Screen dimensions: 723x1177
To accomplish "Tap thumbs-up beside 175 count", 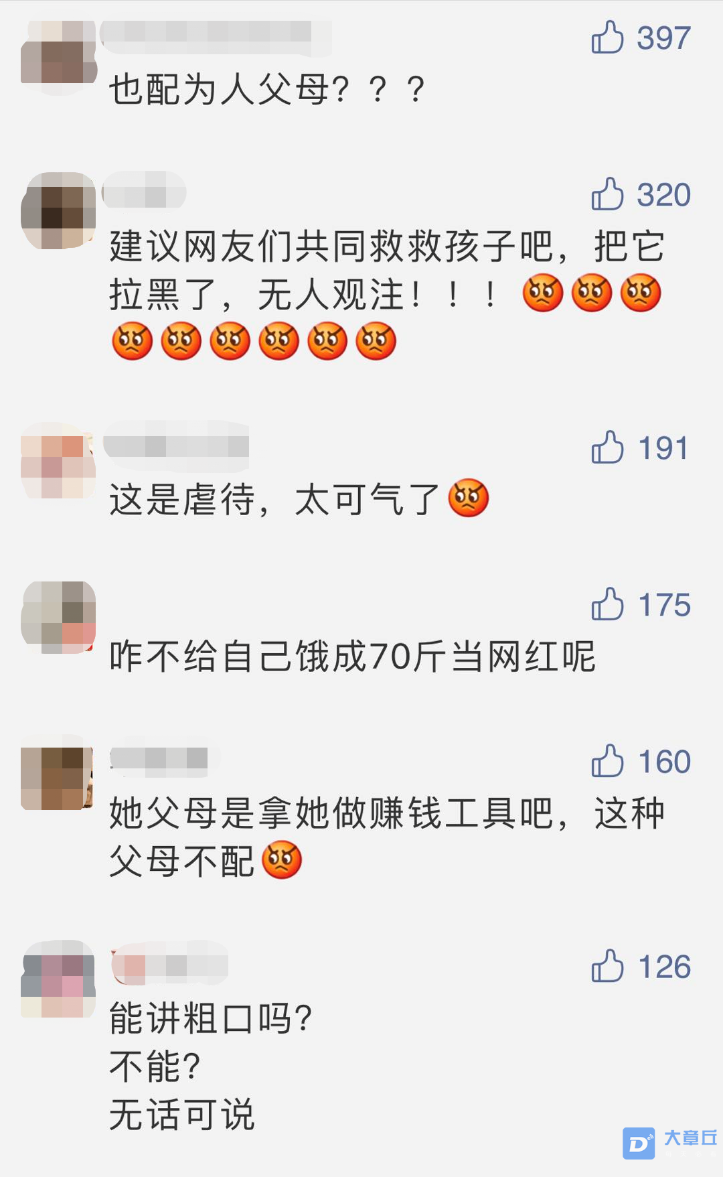I will coord(607,604).
